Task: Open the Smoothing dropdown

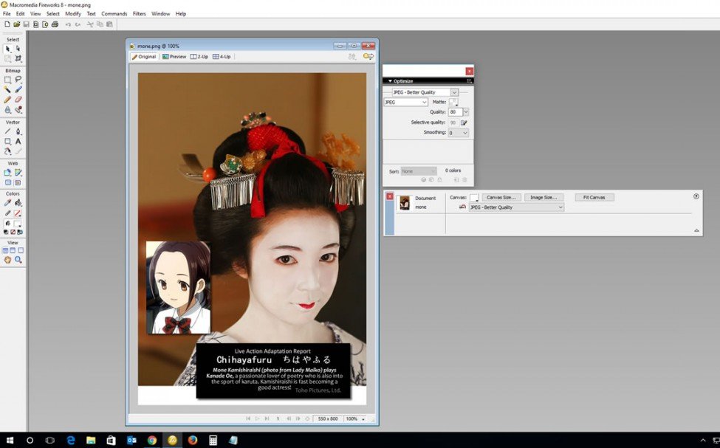Action: pos(459,133)
